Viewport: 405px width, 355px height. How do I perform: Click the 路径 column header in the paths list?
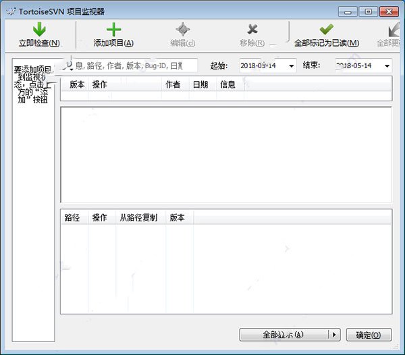pyautogui.click(x=74, y=217)
